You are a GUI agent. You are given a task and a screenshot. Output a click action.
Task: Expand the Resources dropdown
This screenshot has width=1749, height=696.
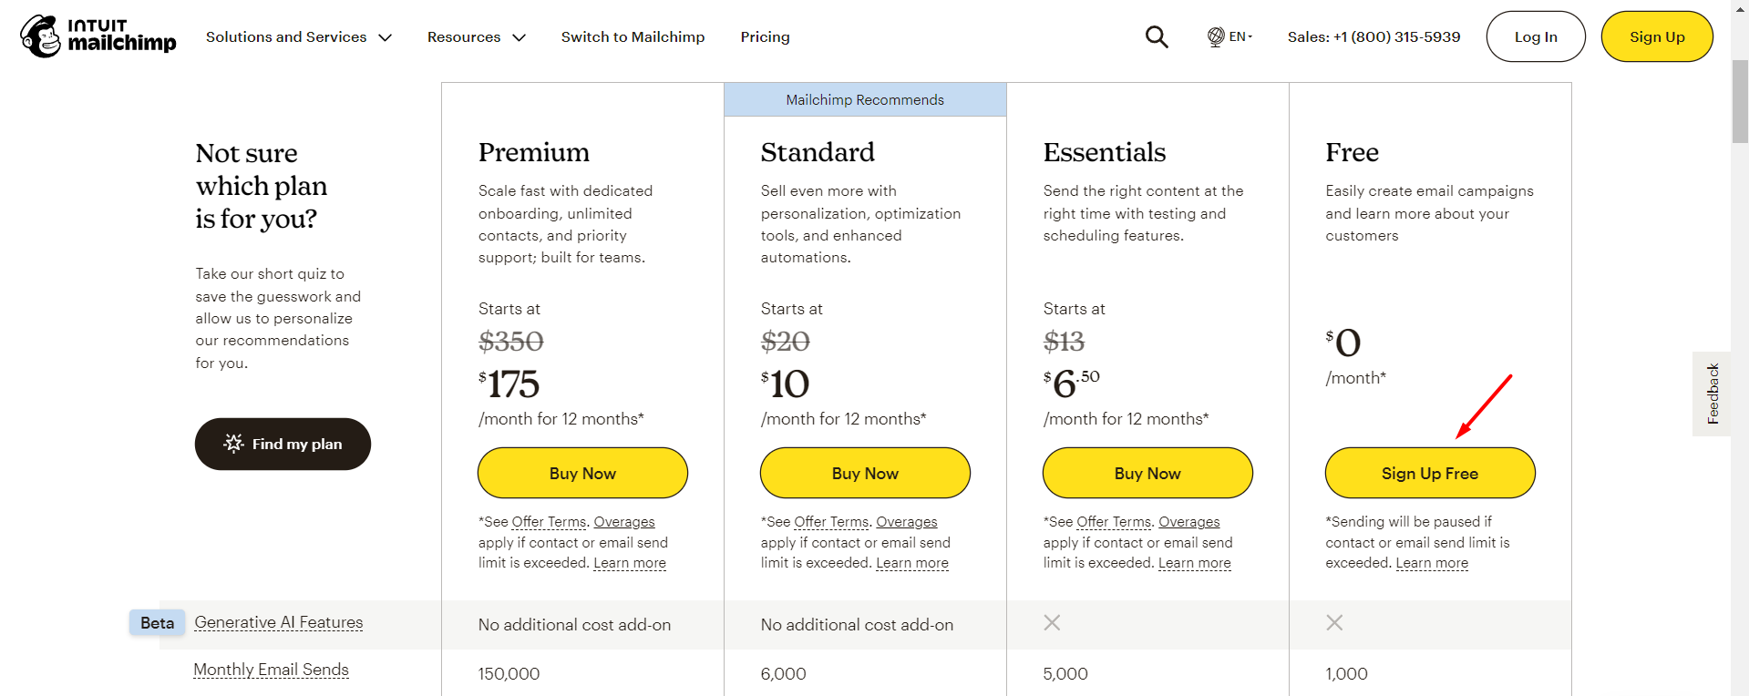(476, 37)
